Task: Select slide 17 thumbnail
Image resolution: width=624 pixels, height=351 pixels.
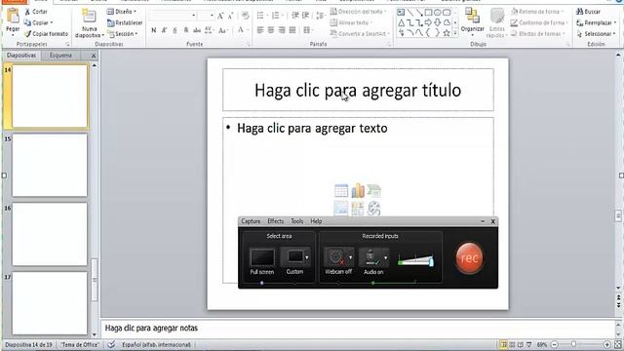Action: [x=50, y=303]
